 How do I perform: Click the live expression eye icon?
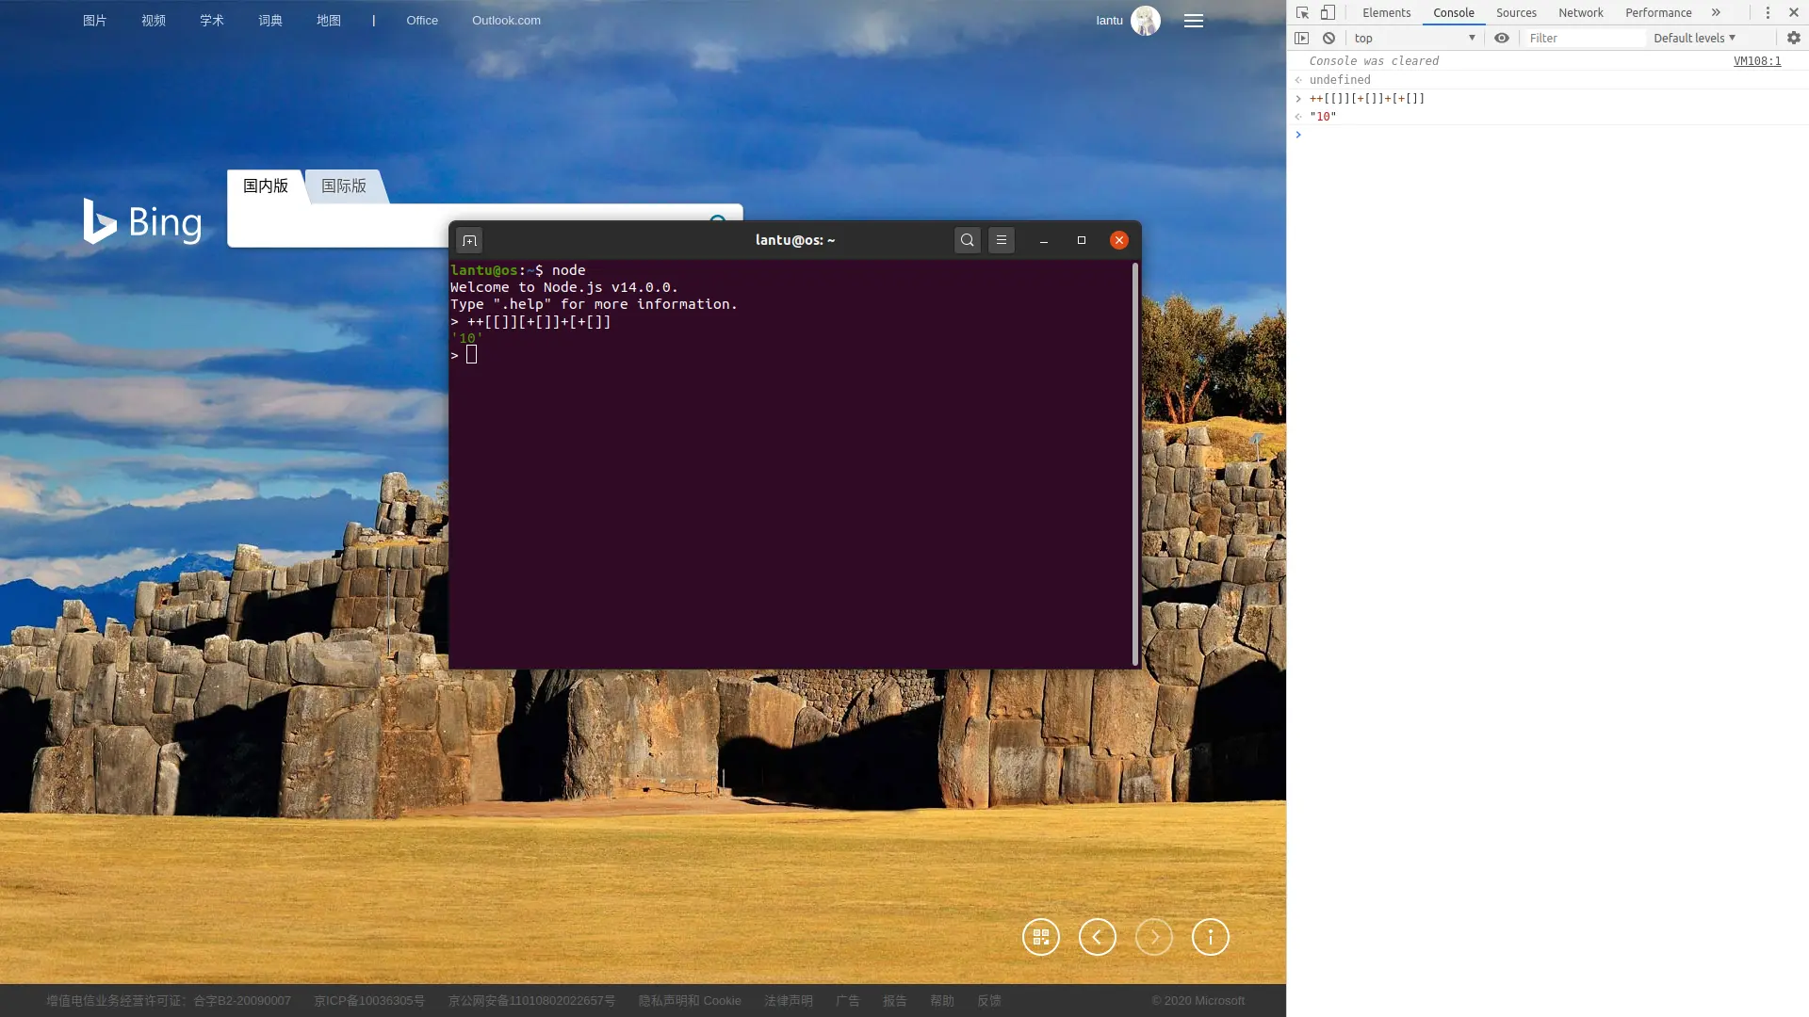click(x=1502, y=38)
